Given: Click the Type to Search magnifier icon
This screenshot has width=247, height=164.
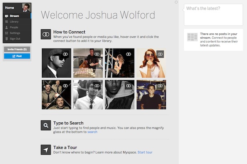Looking at the screenshot, I should tap(46, 126).
